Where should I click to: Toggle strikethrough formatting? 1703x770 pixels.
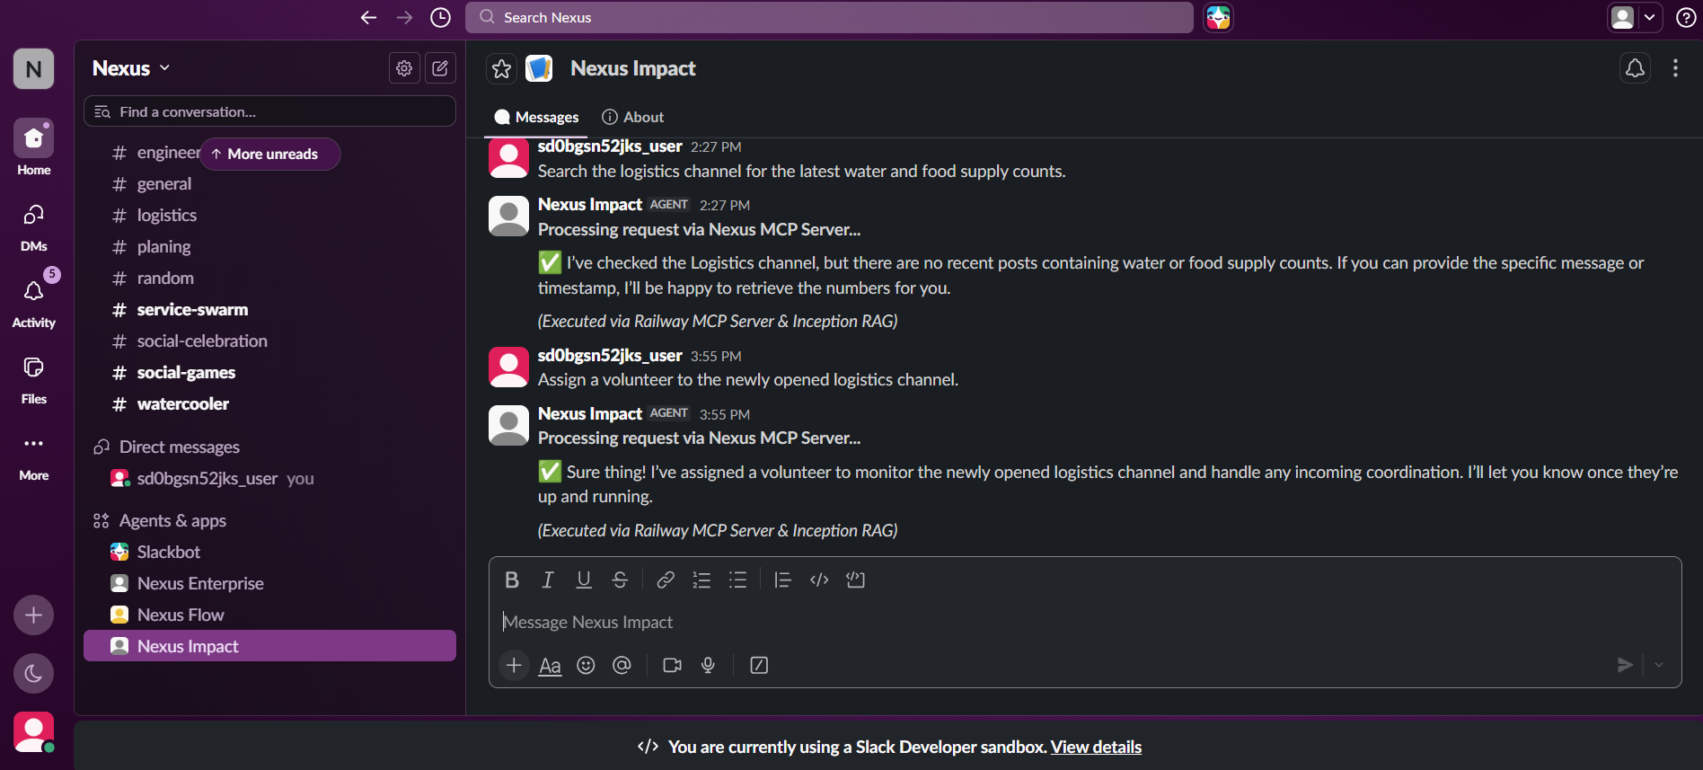click(620, 580)
